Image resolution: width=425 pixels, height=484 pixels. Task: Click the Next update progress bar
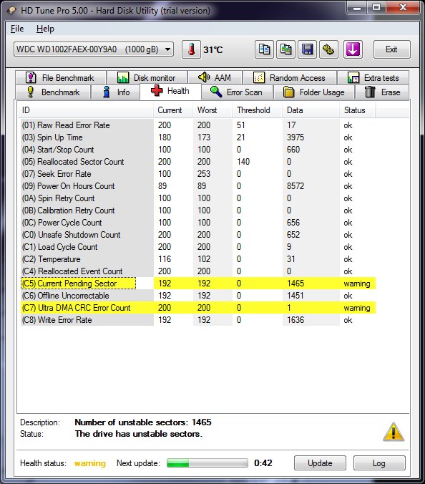coord(207,463)
